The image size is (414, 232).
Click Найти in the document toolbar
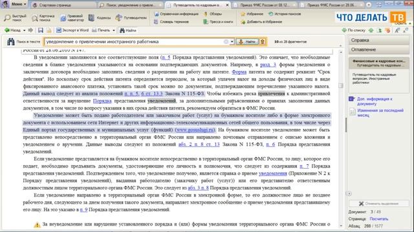coord(128,30)
